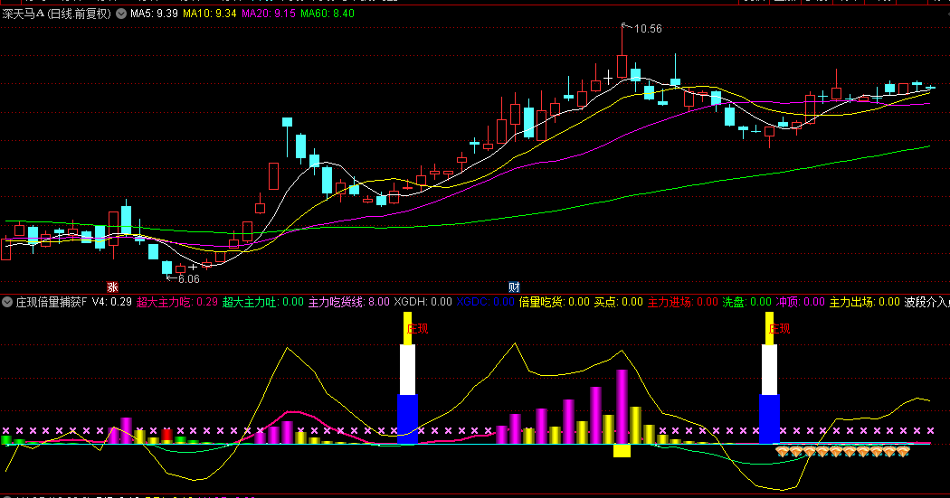
Task: Click the red 涨 event marker
Action: (x=112, y=287)
